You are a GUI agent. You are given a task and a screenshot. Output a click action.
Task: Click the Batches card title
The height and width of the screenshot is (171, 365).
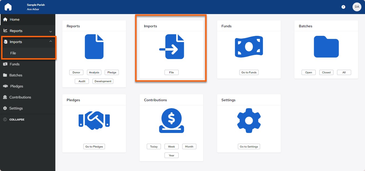point(305,26)
